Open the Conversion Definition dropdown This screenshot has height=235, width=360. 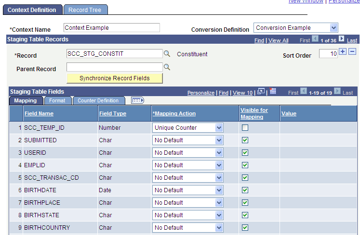[x=296, y=28]
